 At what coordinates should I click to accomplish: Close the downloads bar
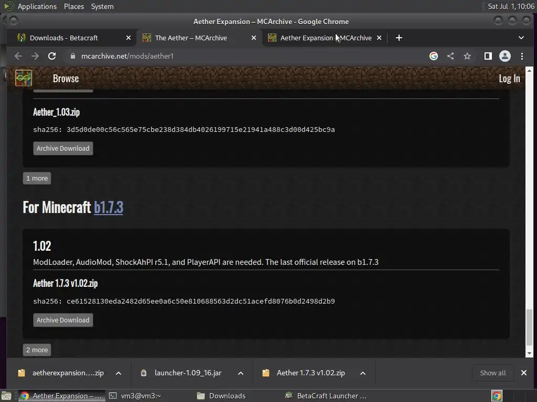524,373
